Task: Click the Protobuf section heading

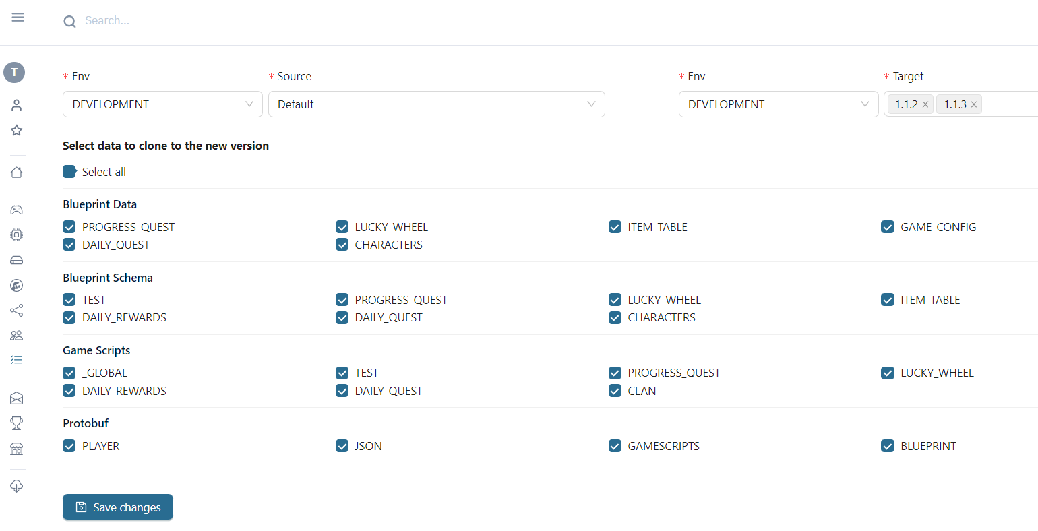Action: (x=86, y=423)
